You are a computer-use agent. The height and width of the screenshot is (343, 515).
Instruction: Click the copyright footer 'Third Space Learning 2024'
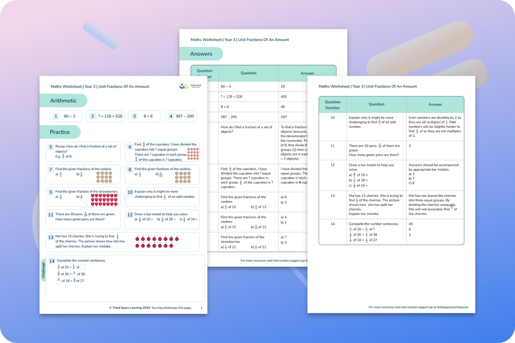150,307
